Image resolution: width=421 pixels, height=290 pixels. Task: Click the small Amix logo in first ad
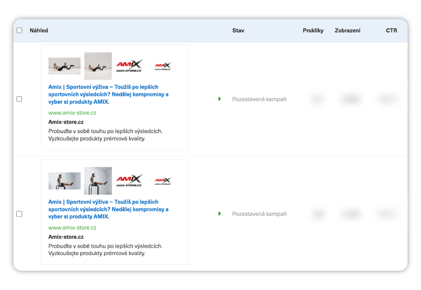coord(162,66)
